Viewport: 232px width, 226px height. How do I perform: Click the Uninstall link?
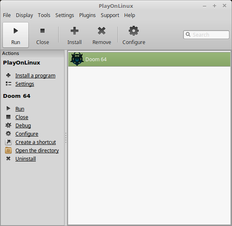[x=25, y=159]
